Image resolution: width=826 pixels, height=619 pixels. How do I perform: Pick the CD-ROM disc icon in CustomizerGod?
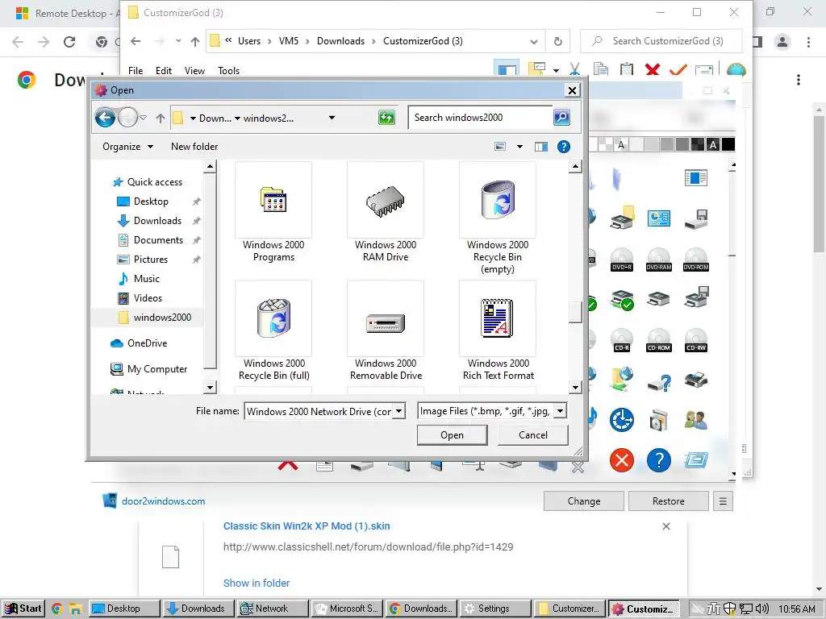[x=659, y=340]
